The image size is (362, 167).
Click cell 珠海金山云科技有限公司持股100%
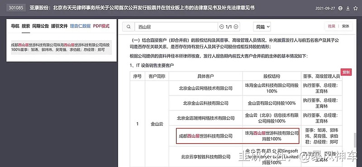[272, 88]
